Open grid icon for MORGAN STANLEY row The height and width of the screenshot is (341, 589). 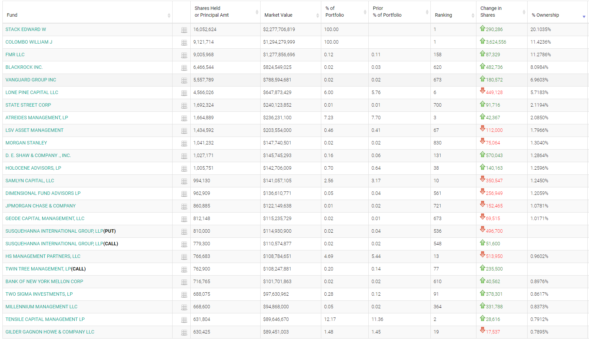pyautogui.click(x=184, y=143)
